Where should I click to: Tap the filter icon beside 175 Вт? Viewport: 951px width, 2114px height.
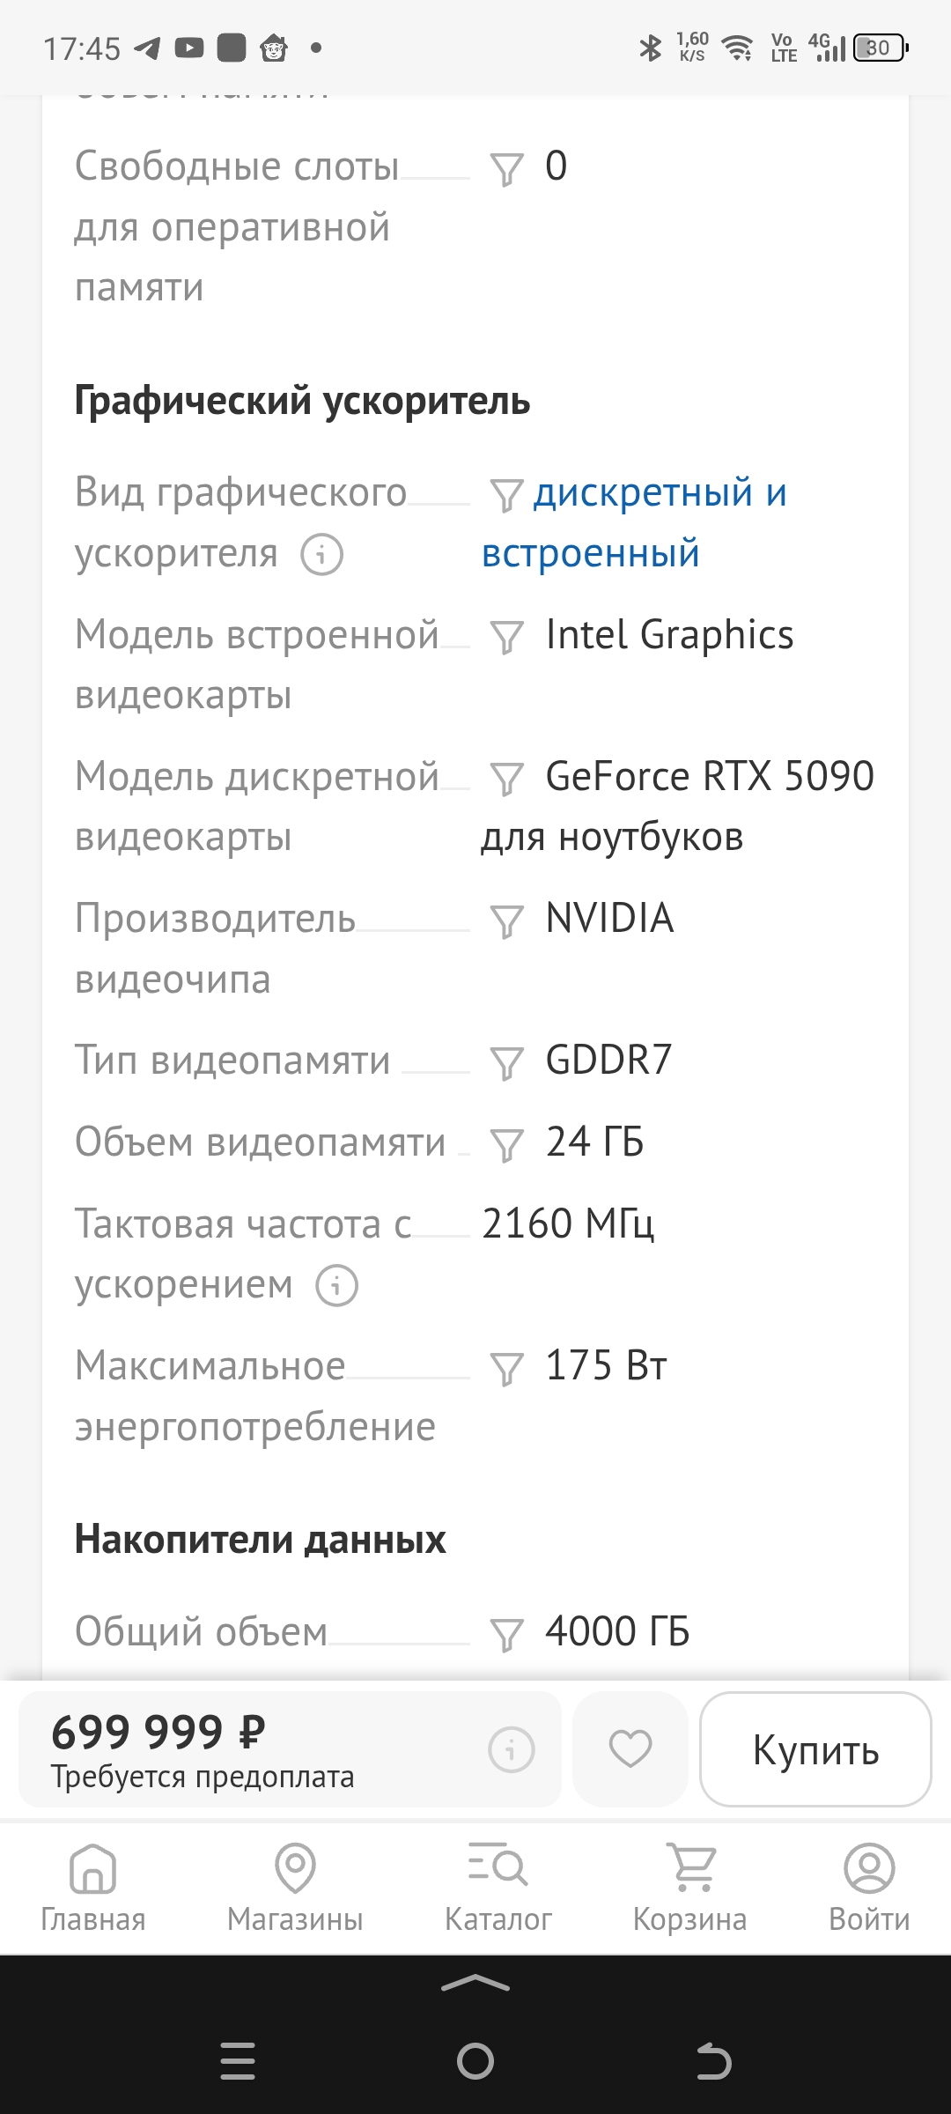506,1370
